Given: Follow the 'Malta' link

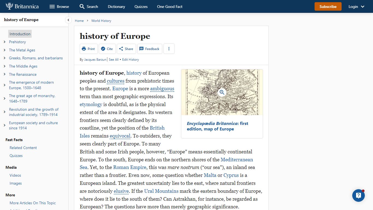Looking at the screenshot, I should coord(210,175).
